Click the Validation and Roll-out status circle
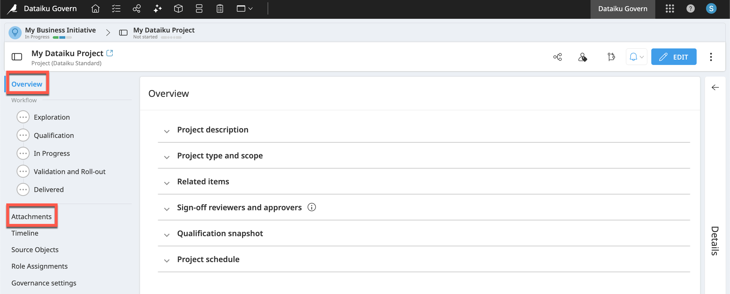The width and height of the screenshot is (730, 294). [23, 171]
